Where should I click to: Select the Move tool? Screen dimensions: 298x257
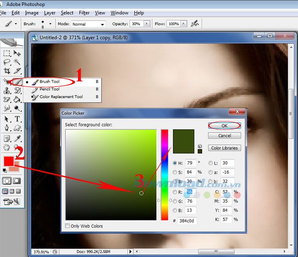(x=17, y=53)
